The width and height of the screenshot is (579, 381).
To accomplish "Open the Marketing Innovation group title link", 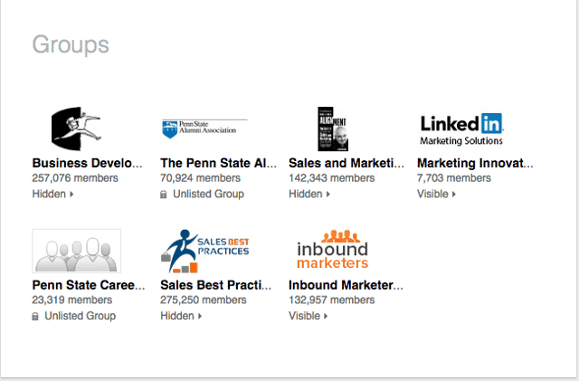I will (475, 164).
